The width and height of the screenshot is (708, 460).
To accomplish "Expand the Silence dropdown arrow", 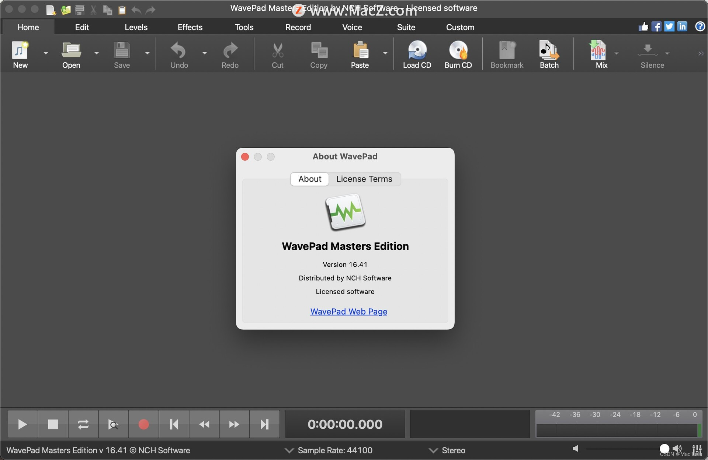I will [x=667, y=53].
